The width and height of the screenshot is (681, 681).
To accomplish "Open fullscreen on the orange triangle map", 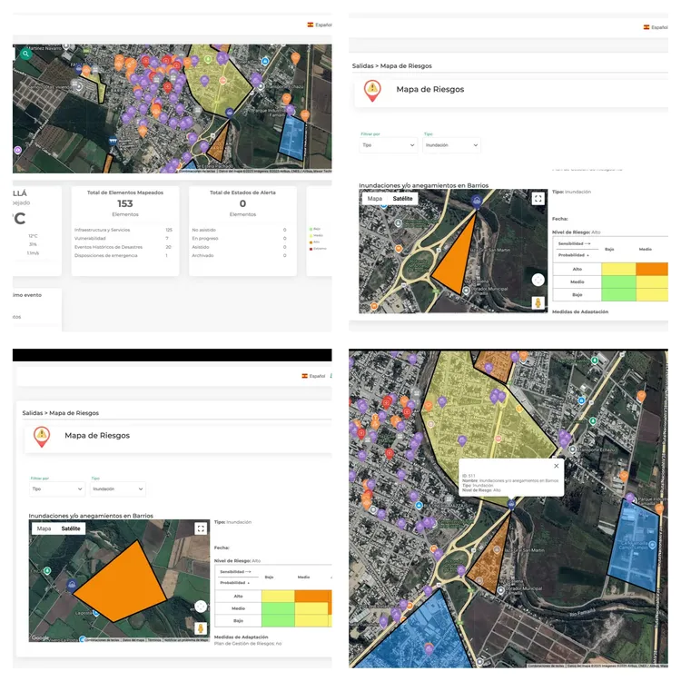I will click(x=538, y=198).
